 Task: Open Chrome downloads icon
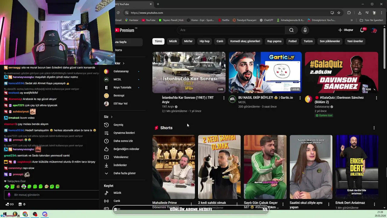coord(359,13)
